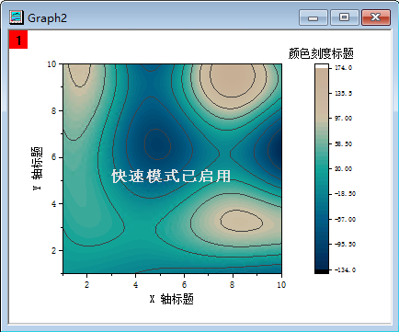The width and height of the screenshot is (399, 332).
Task: Click the 174.0 color scale label
Action: [343, 68]
